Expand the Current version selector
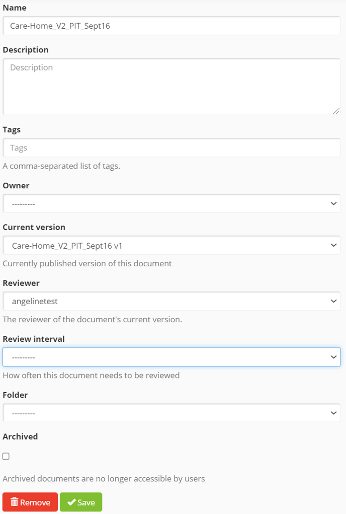 (171, 245)
